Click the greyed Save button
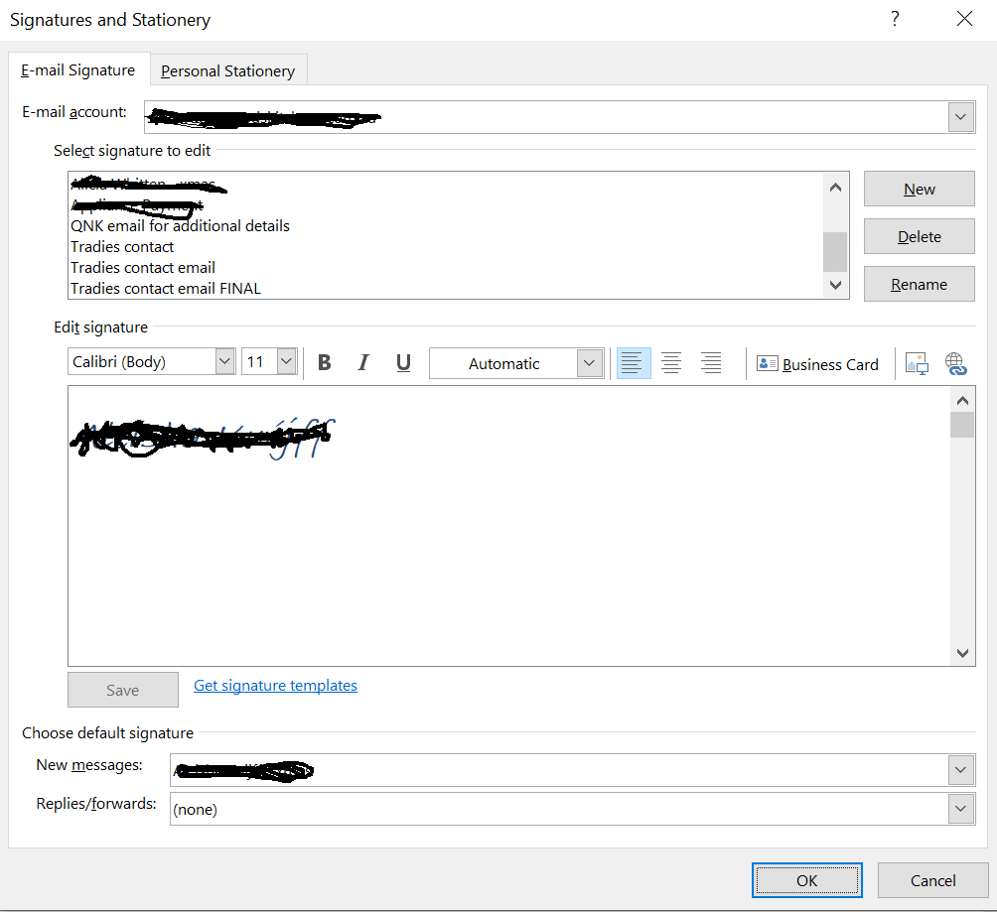This screenshot has height=912, width=997. pyautogui.click(x=123, y=690)
